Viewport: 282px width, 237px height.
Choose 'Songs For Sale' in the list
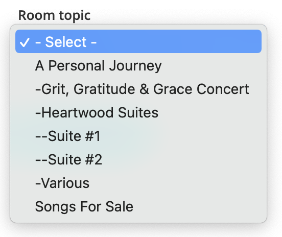point(138,206)
